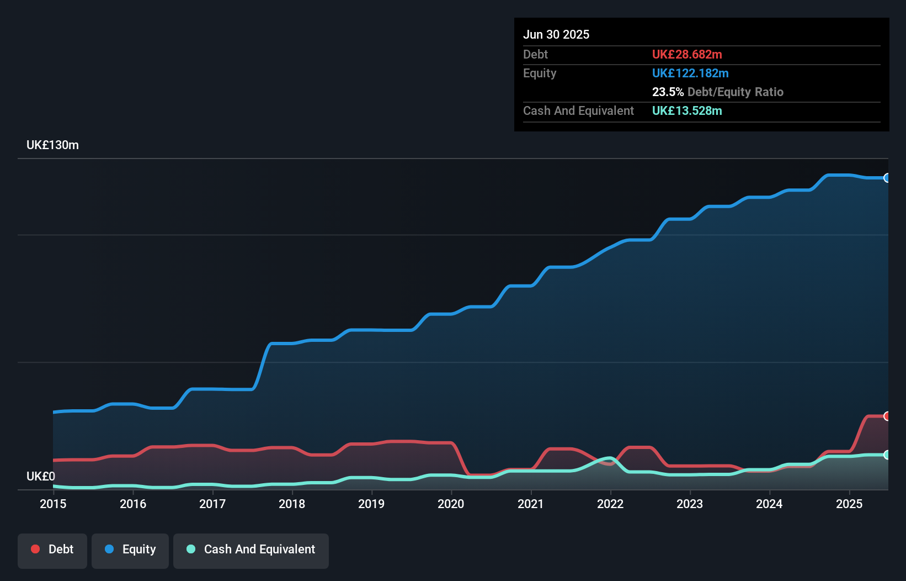Click the UK£130m gridline label
This screenshot has width=906, height=581.
52,145
